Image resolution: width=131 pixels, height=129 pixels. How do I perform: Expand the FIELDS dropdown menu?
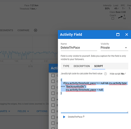click(x=23, y=111)
